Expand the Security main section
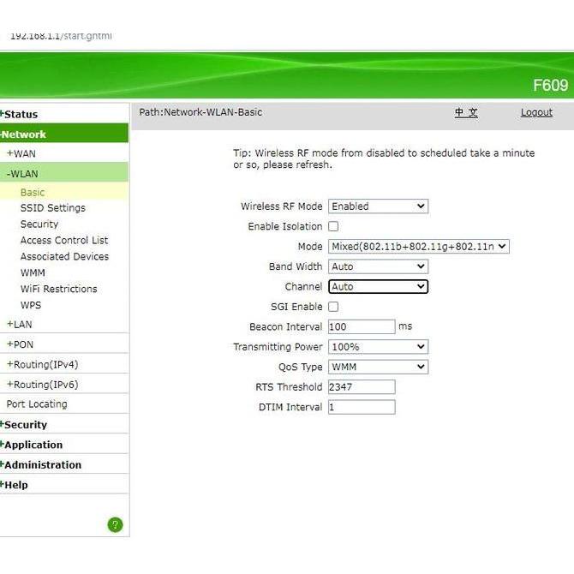 tap(24, 425)
